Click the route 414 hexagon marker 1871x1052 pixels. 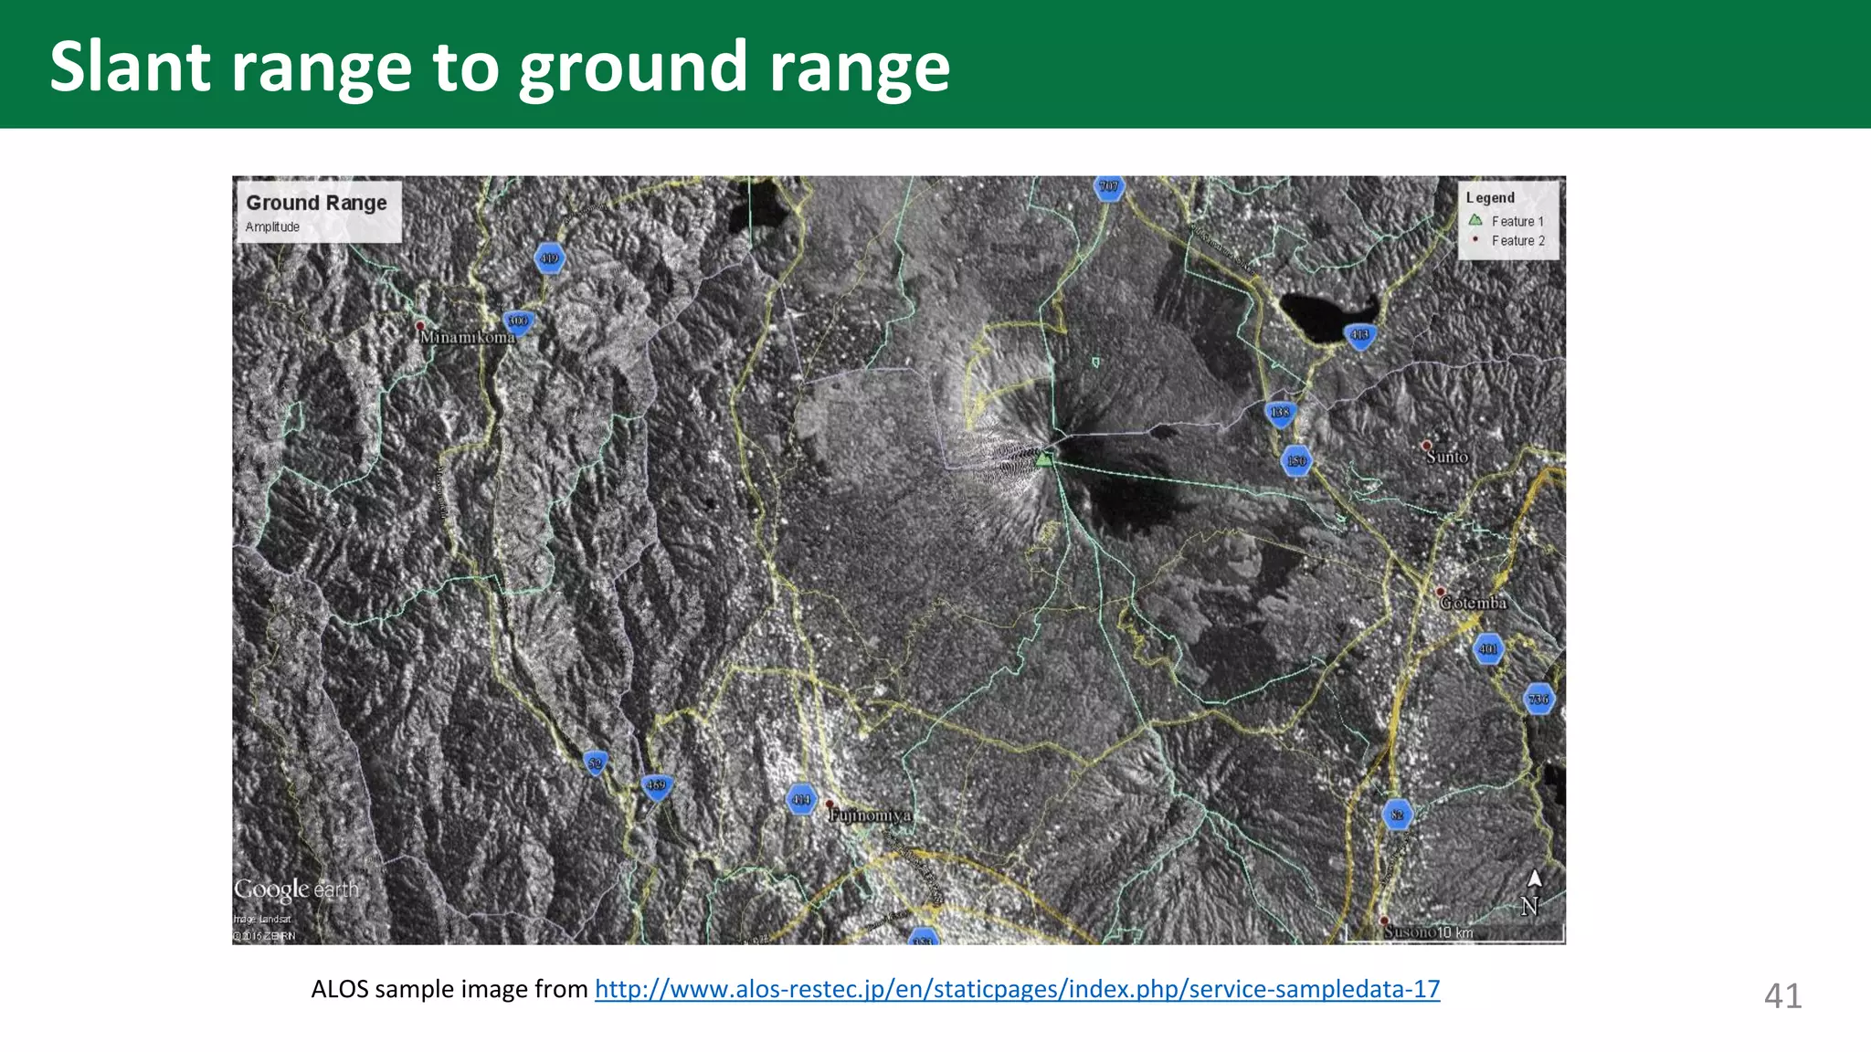click(801, 799)
